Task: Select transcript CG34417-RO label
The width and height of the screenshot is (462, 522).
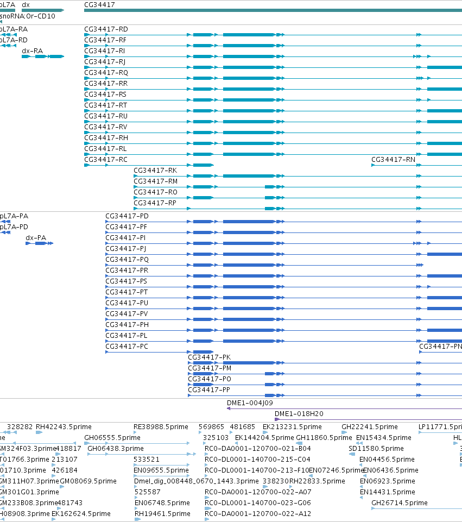Action: (x=156, y=192)
